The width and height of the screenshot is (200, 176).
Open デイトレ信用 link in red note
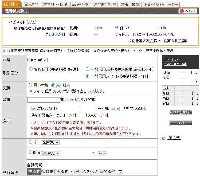point(43,91)
